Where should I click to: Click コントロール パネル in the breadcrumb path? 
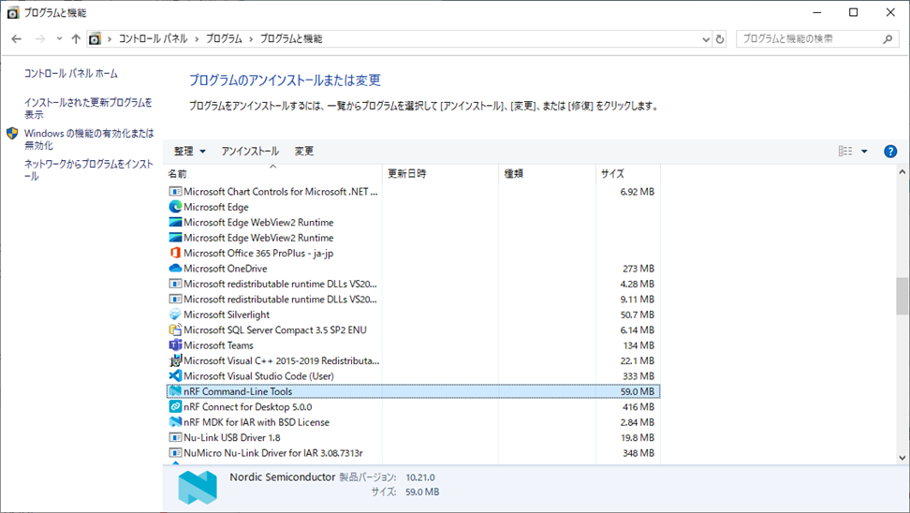pyautogui.click(x=154, y=39)
